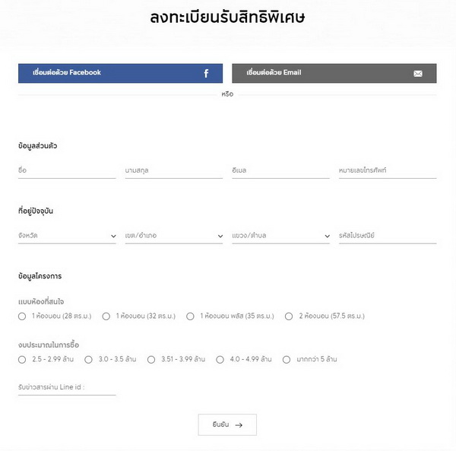Select budget มากกว่า 5 ล้าน
The image size is (456, 451).
(x=287, y=360)
